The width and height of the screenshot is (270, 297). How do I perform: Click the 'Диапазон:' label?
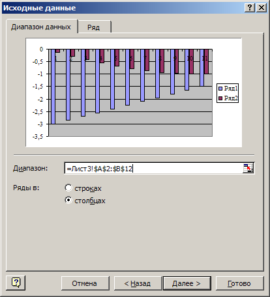point(30,168)
